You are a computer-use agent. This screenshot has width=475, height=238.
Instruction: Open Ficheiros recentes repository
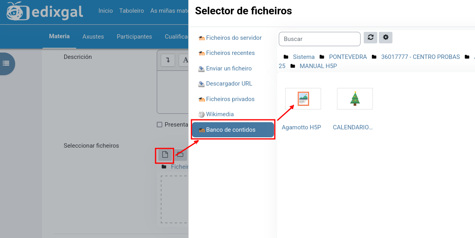[x=230, y=53]
